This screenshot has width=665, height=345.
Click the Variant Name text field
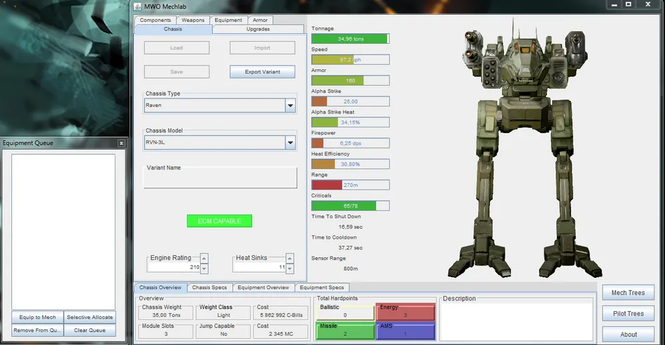[221, 179]
